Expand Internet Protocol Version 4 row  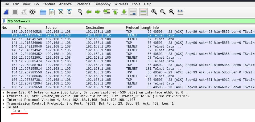[4, 100]
